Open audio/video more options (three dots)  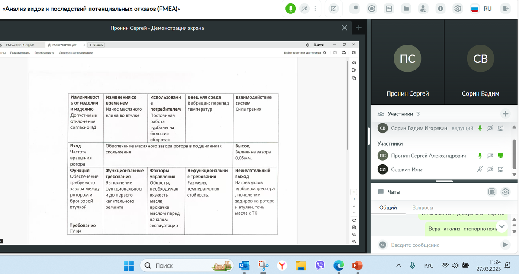coord(316,9)
